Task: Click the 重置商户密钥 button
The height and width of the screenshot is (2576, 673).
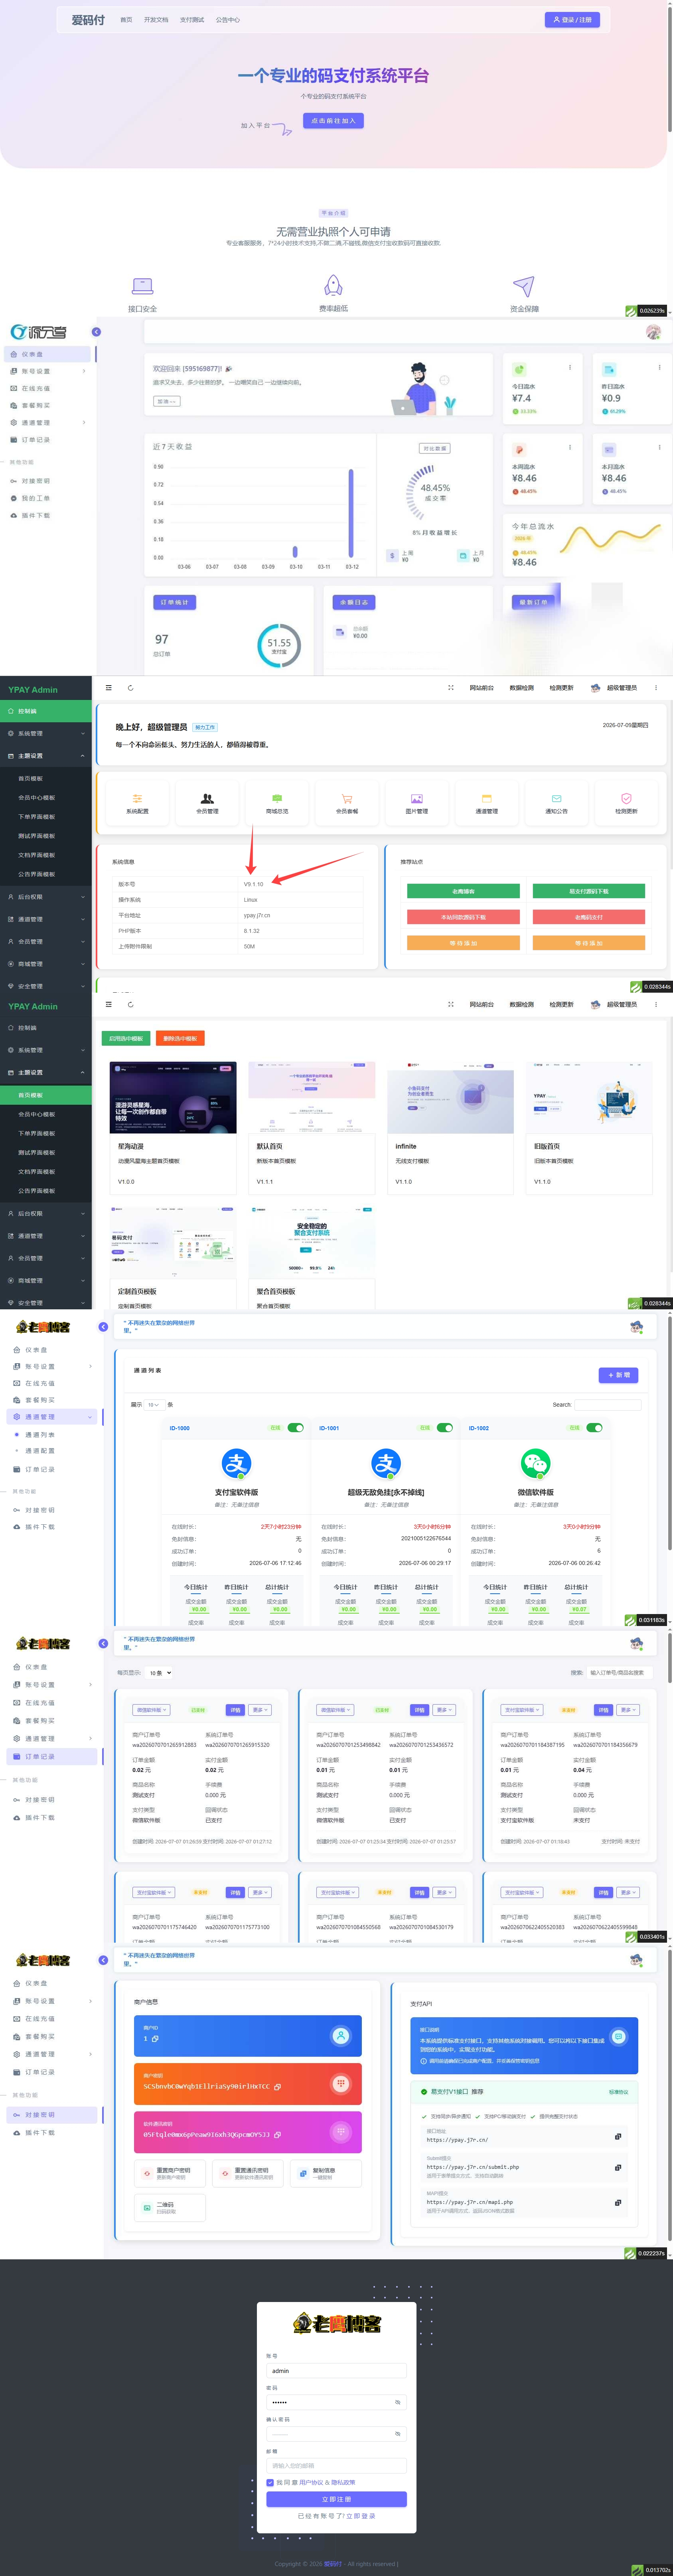Action: point(170,2173)
